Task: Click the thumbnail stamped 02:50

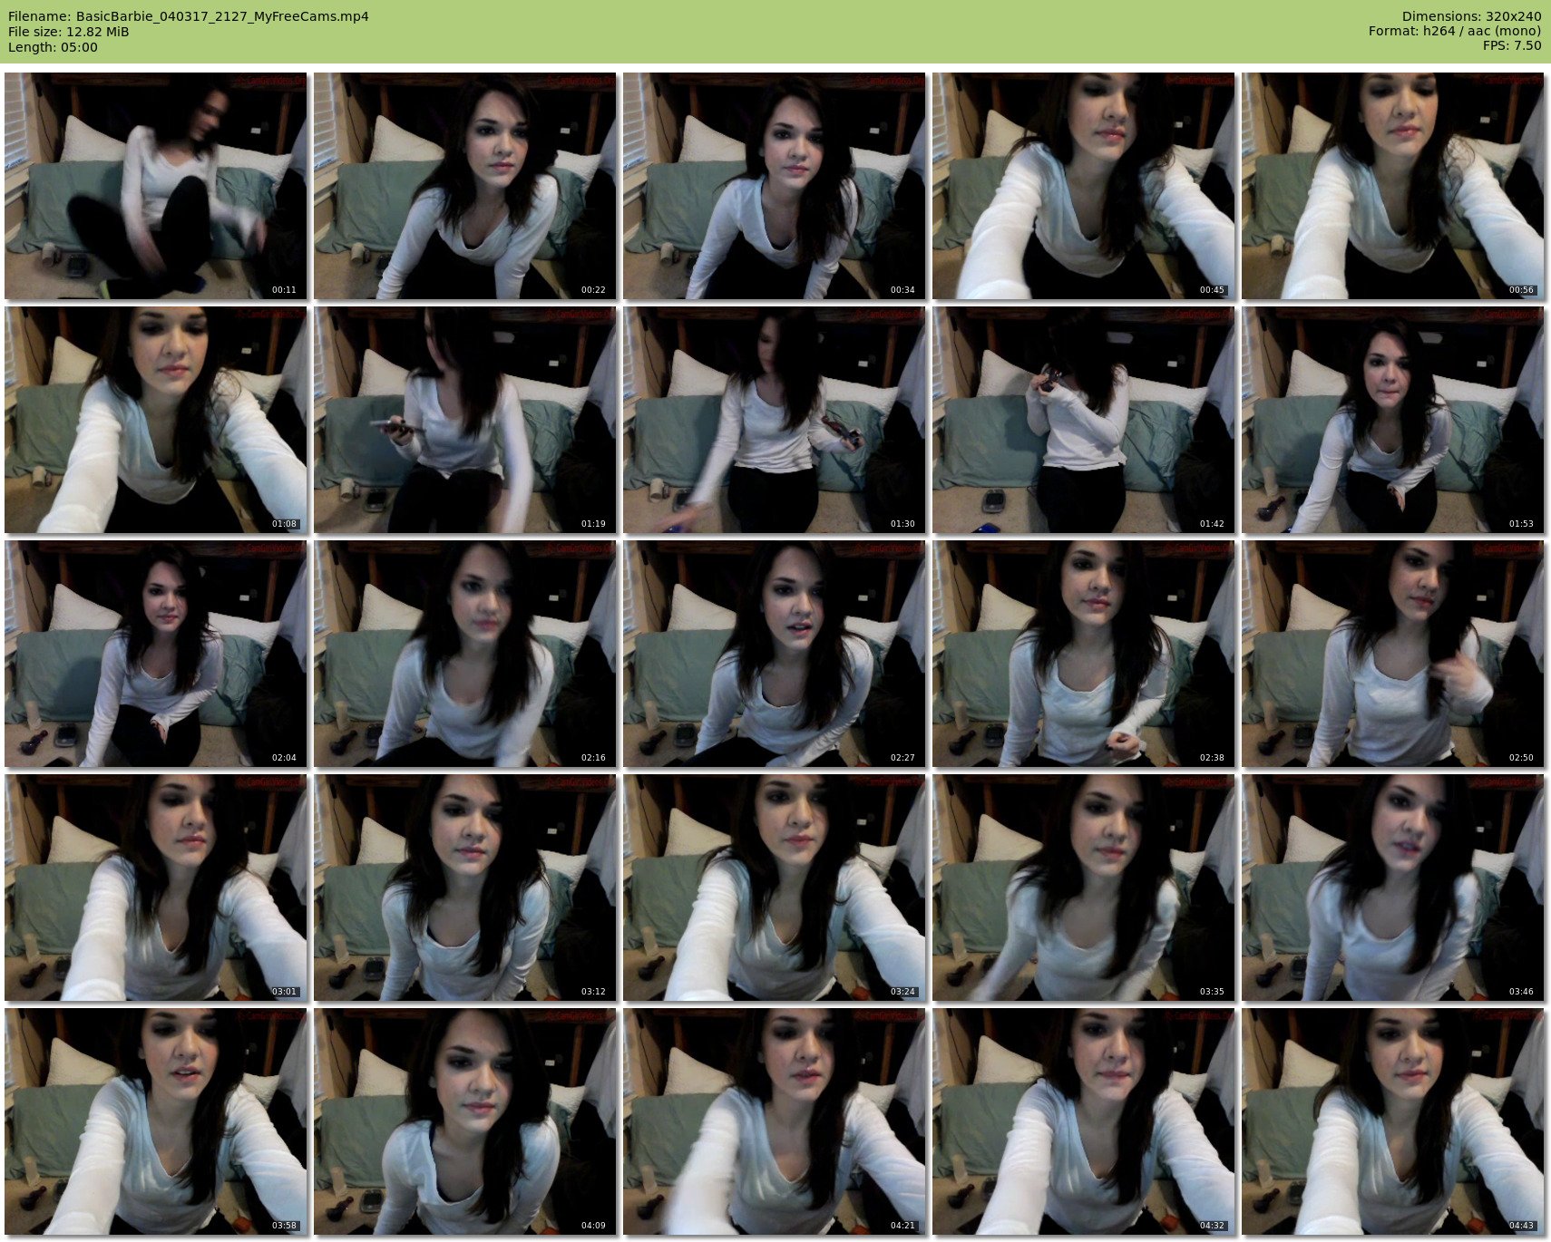Action: pyautogui.click(x=1393, y=654)
